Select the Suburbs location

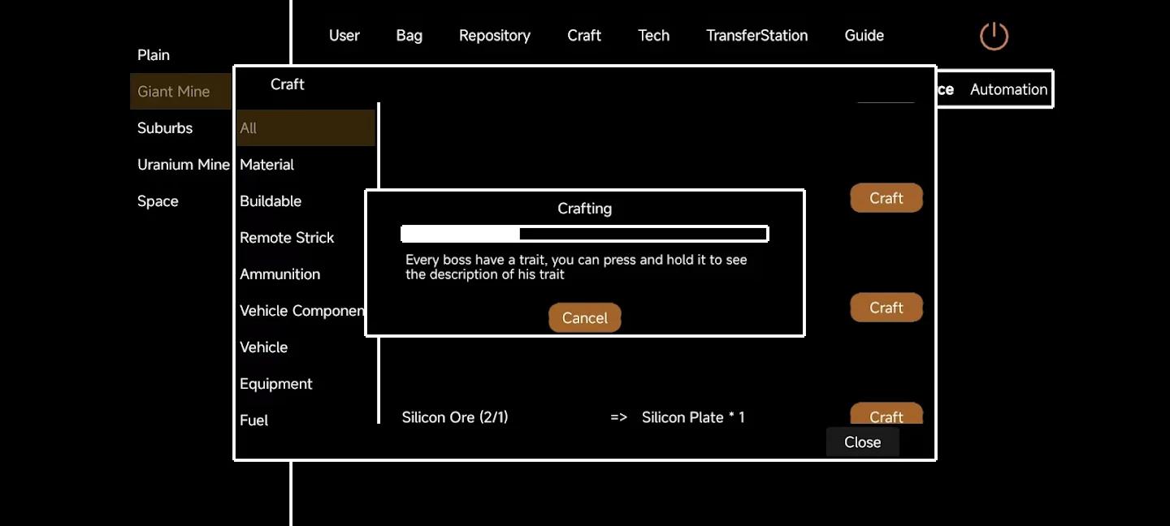click(x=165, y=128)
